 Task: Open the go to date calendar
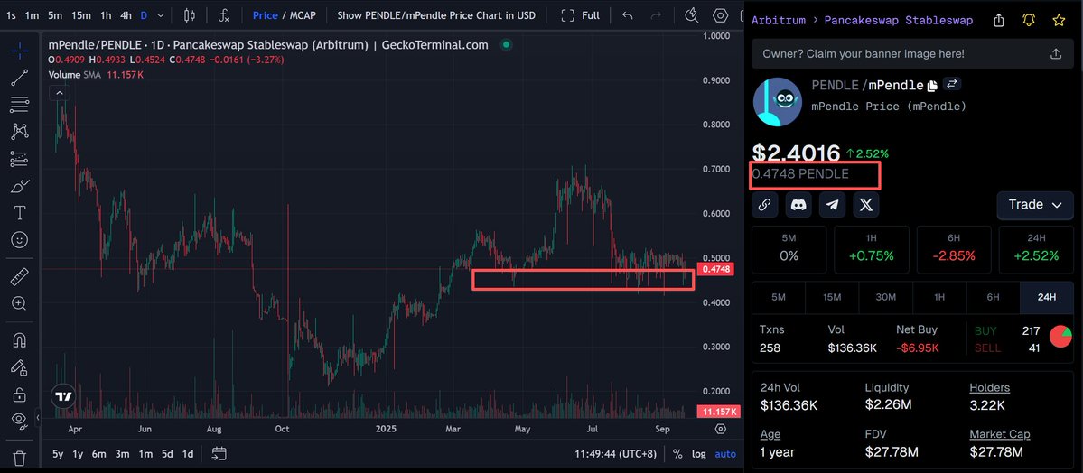[x=219, y=454]
